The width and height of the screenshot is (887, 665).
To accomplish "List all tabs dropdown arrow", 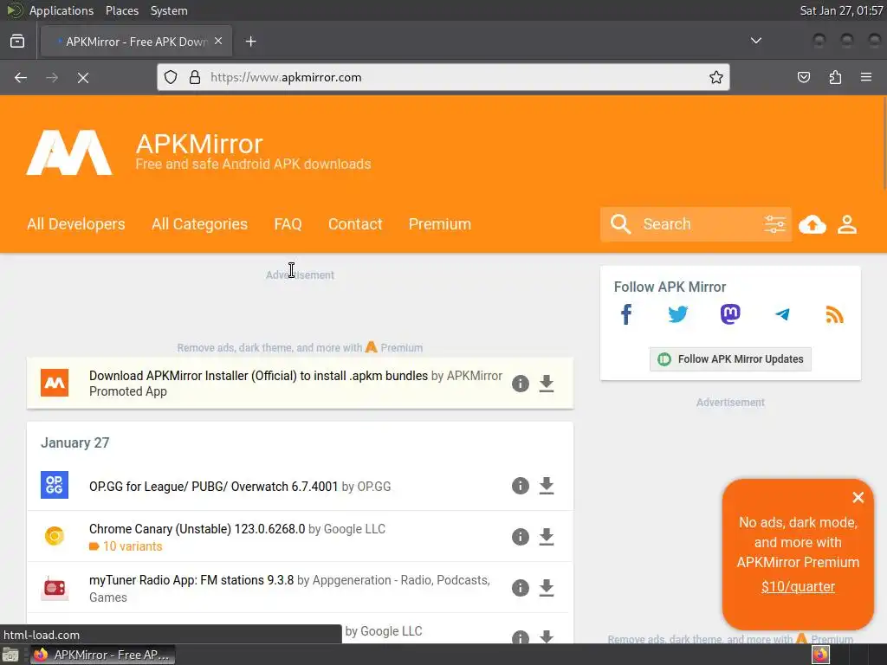I will (755, 41).
